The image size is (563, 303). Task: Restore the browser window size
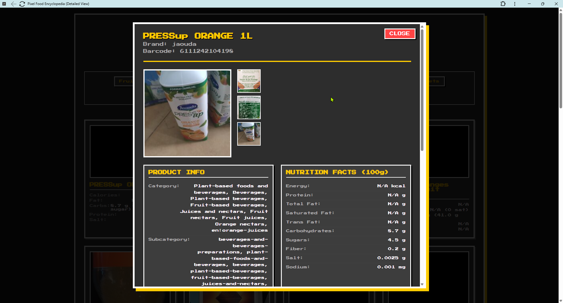point(542,4)
